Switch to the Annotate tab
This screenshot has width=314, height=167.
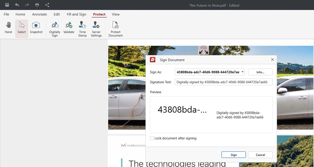[40, 14]
